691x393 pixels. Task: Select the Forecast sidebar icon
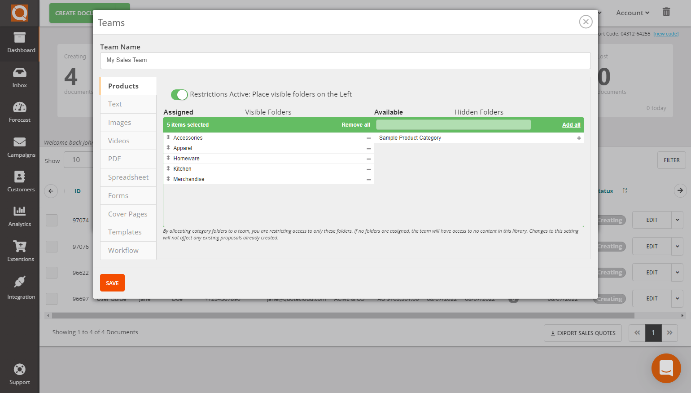19,111
